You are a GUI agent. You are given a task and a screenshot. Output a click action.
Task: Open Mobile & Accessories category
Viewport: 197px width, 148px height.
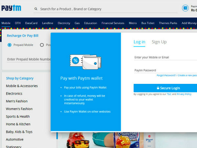(x=22, y=86)
